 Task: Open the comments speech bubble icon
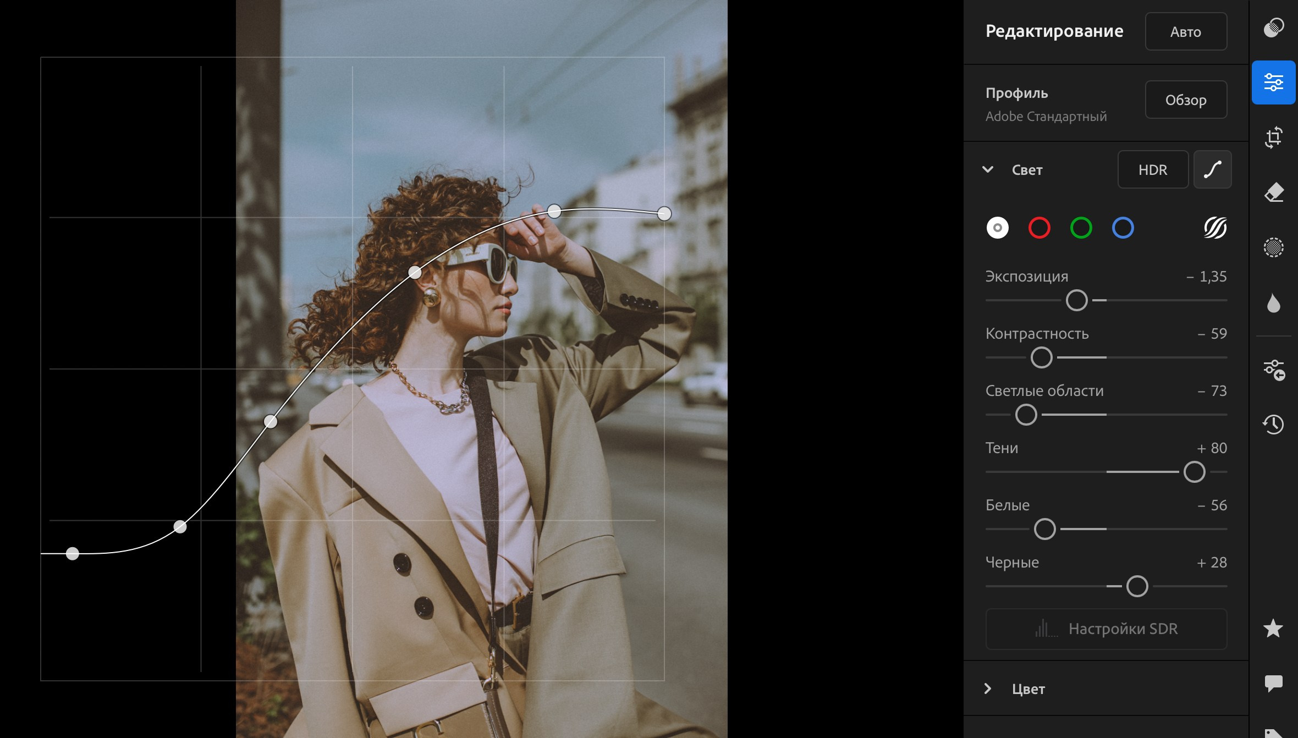point(1273,683)
